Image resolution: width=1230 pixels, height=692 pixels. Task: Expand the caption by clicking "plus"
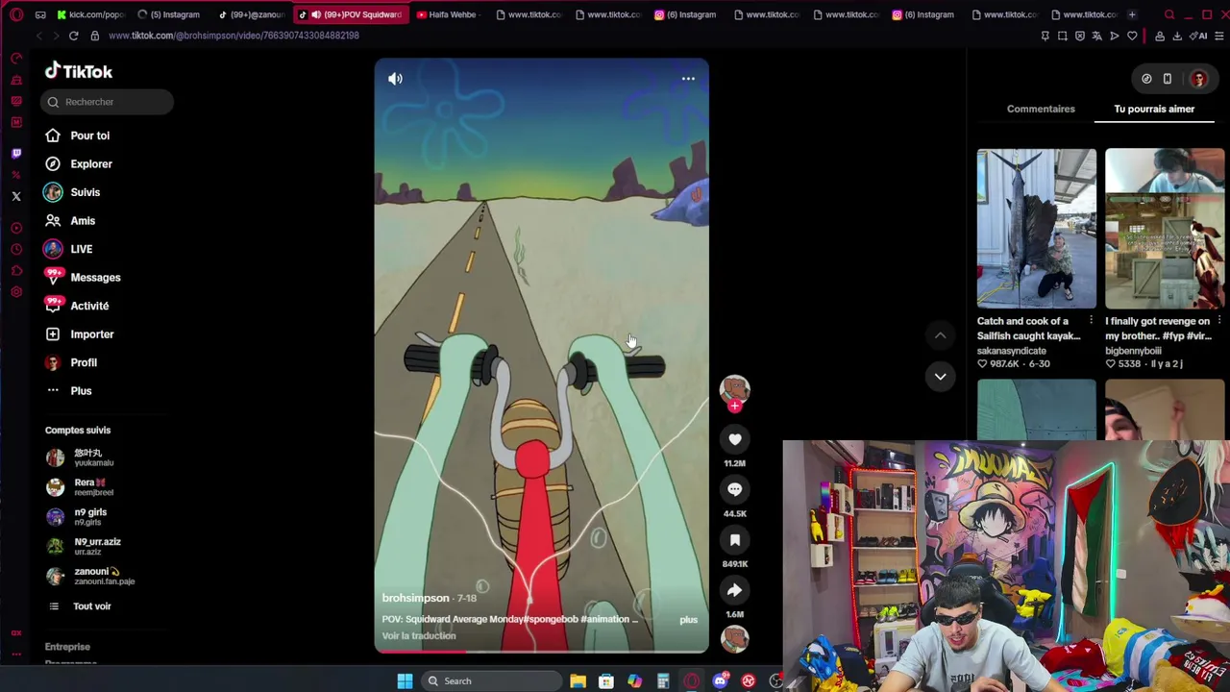click(689, 620)
